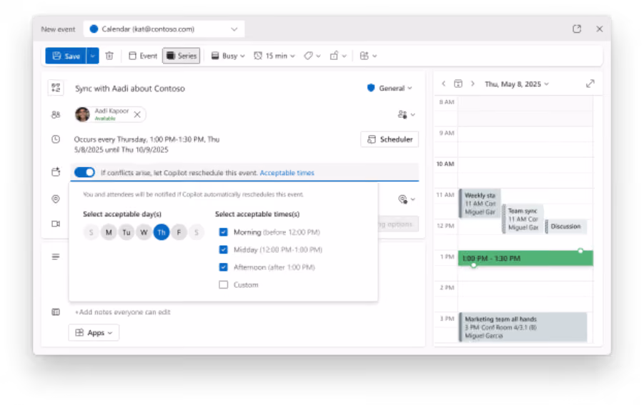Open the 15 min reminder dropdown
The width and height of the screenshot is (644, 405).
[274, 56]
